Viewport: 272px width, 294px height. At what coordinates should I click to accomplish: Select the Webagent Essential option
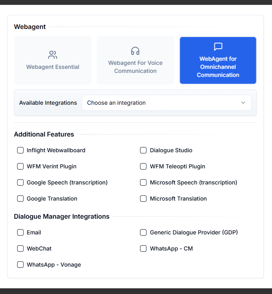coord(53,60)
